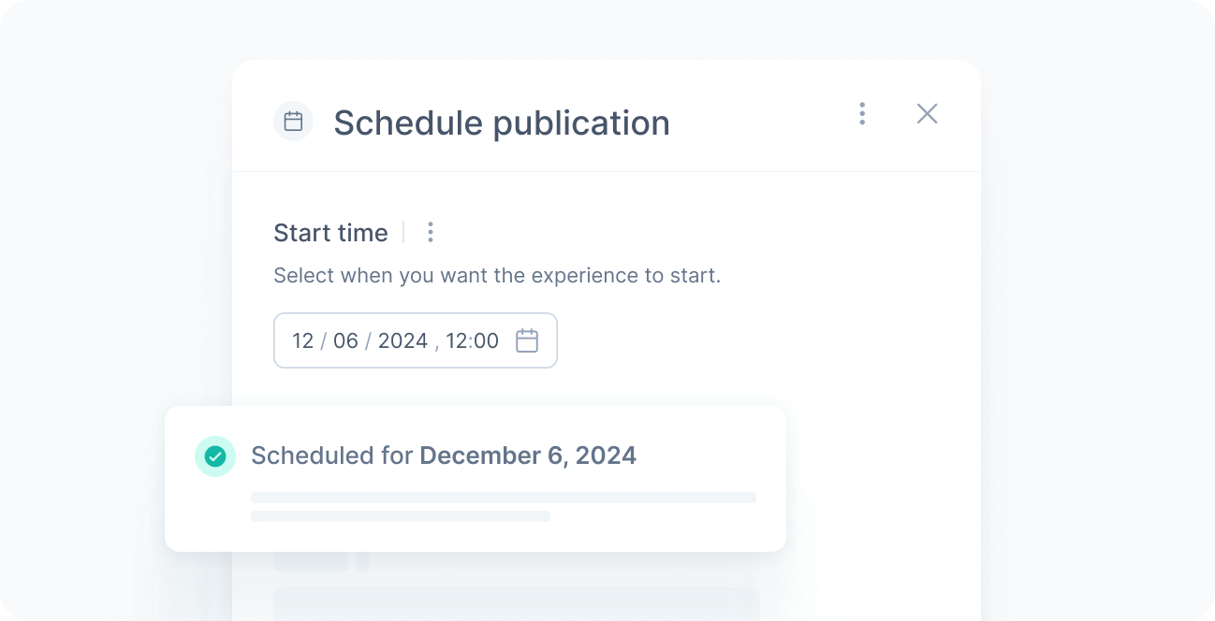
Task: Click the first placeholder line in notification
Action: coord(504,498)
